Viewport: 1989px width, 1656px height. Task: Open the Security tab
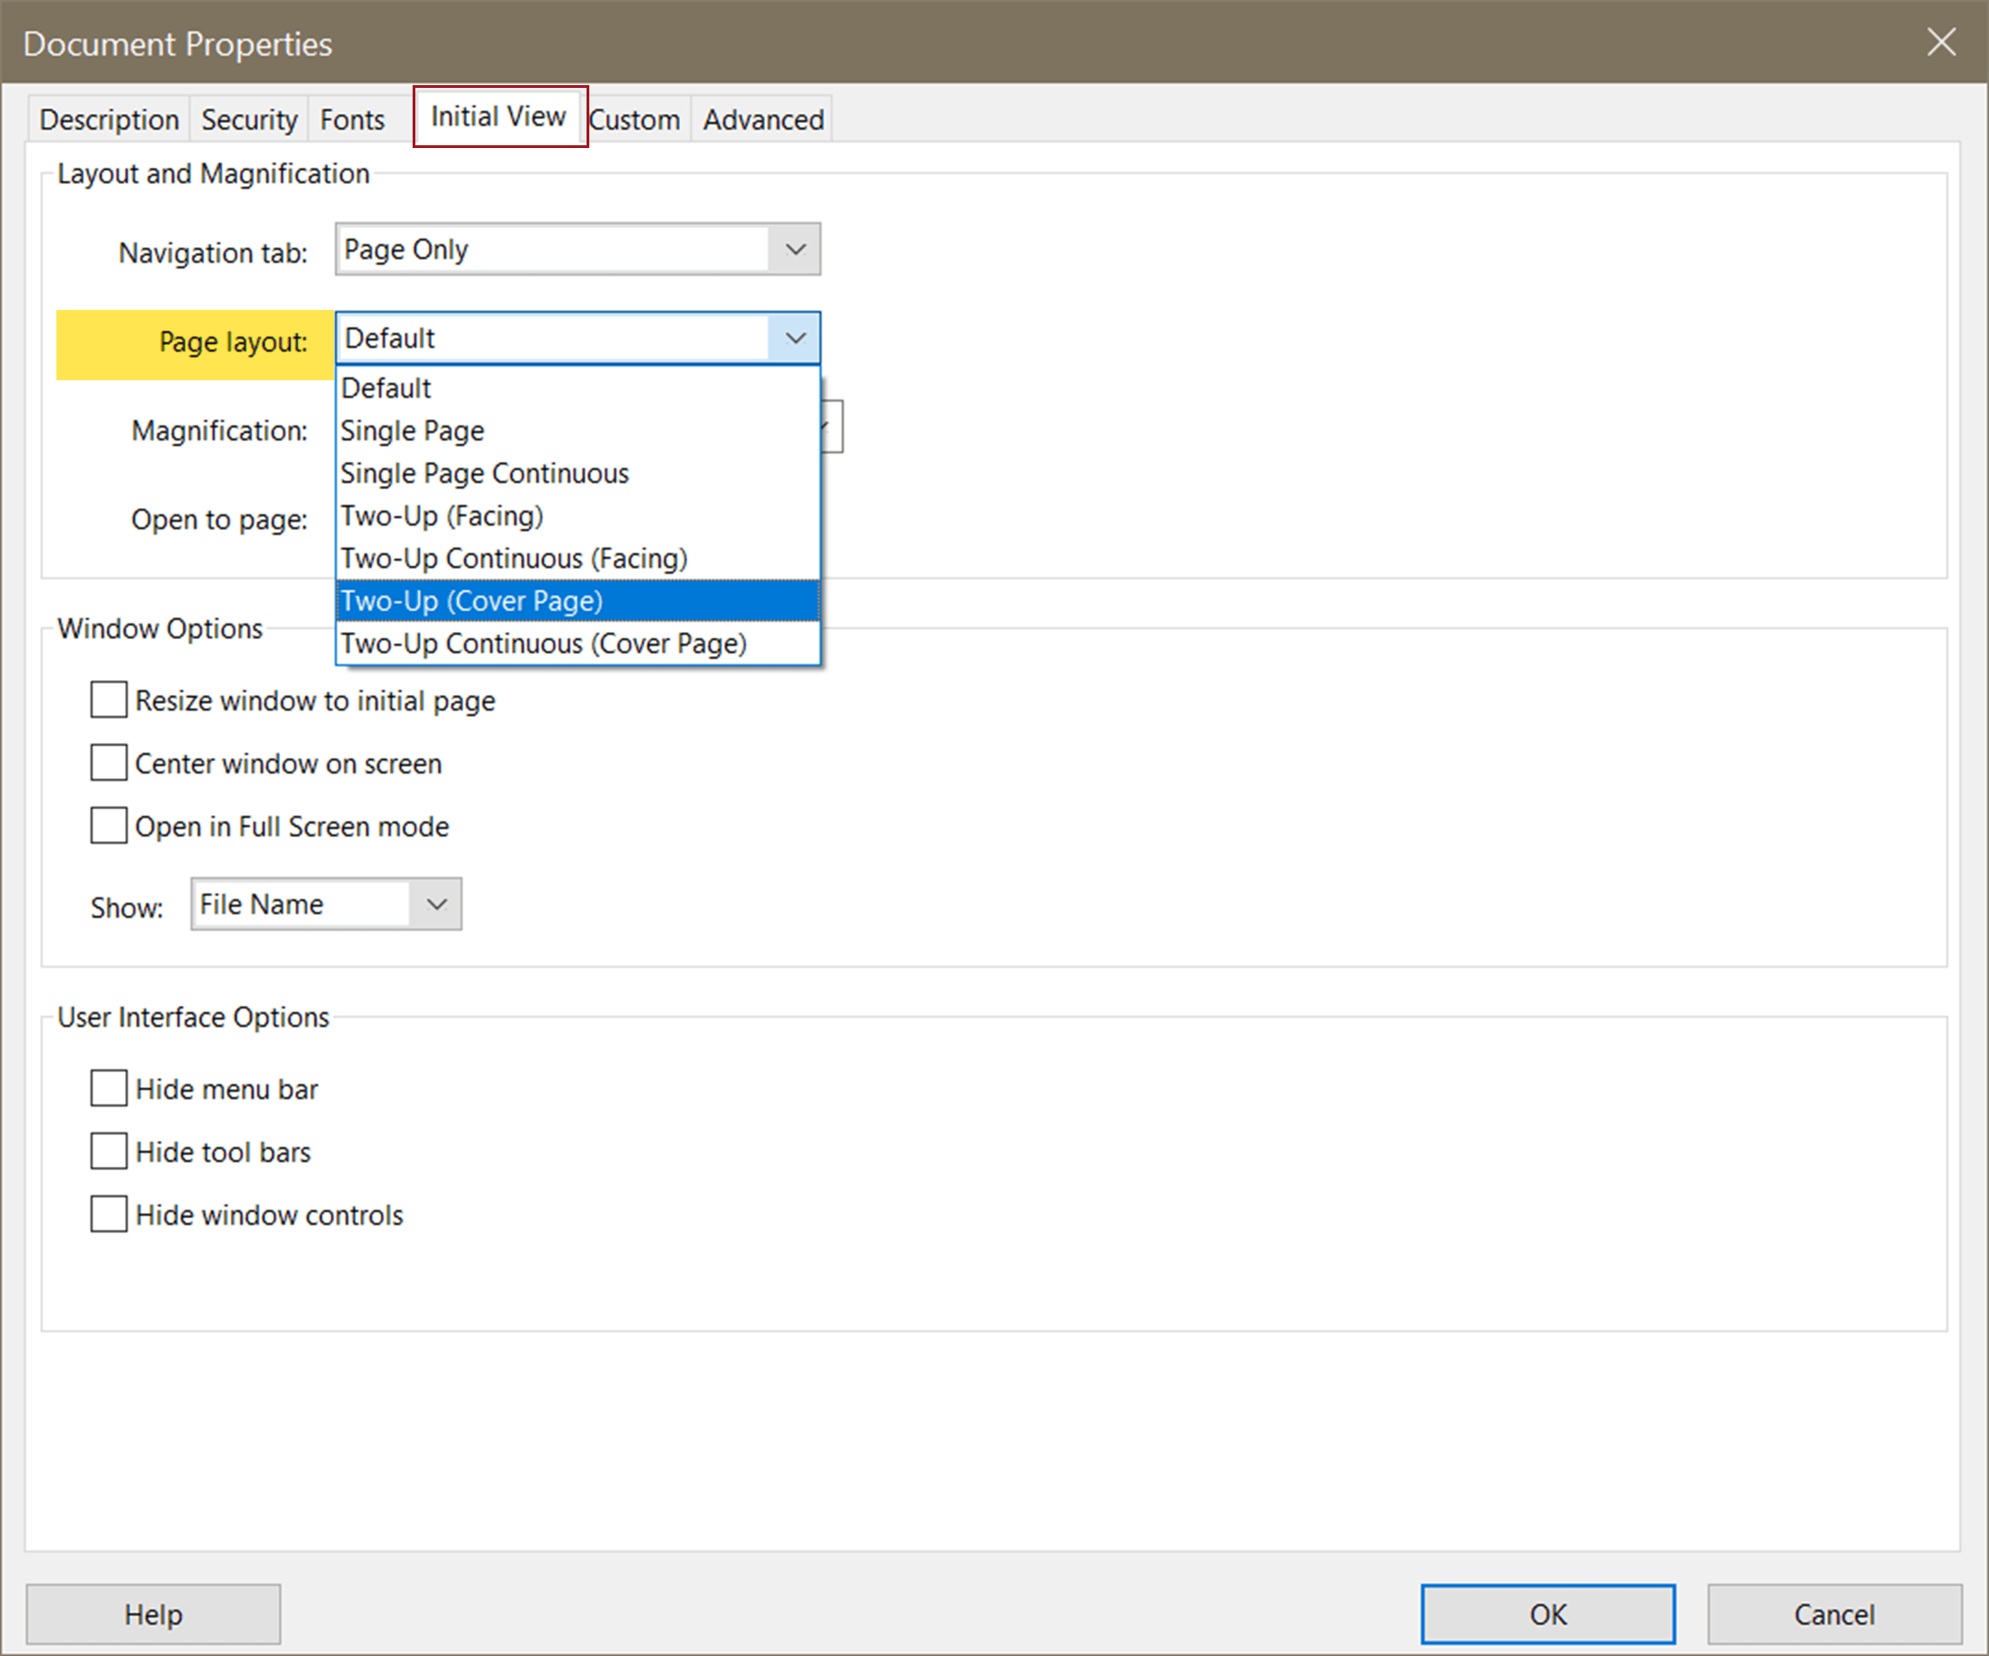[x=248, y=117]
